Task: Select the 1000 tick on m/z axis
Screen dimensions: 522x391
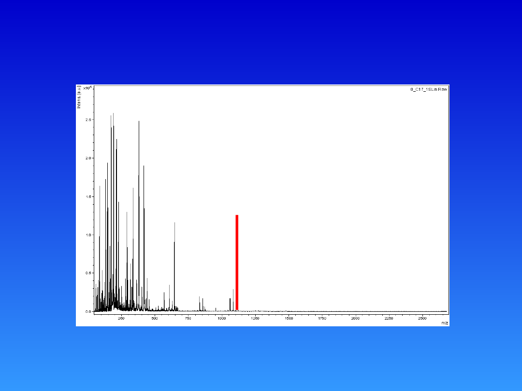Action: 221,318
